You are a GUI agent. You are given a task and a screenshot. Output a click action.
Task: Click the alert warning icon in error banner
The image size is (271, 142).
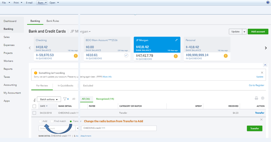pyautogui.click(x=36, y=73)
